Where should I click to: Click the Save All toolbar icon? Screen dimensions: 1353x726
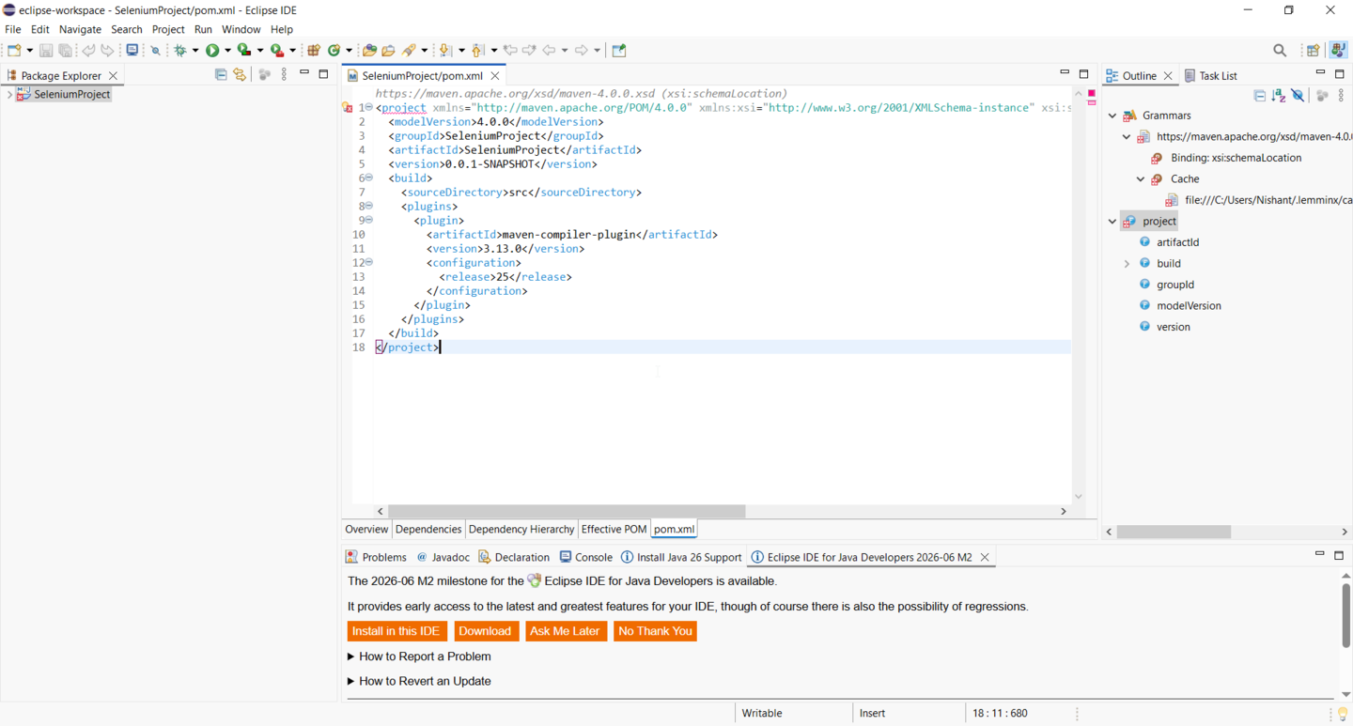pos(66,51)
